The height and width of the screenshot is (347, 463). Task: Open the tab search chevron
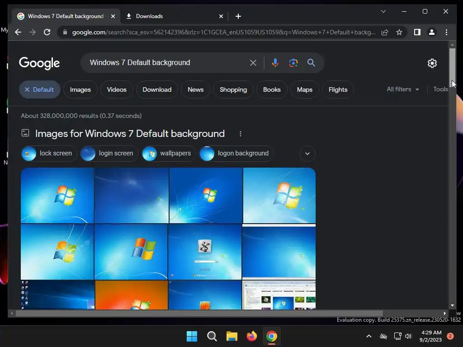tap(383, 11)
